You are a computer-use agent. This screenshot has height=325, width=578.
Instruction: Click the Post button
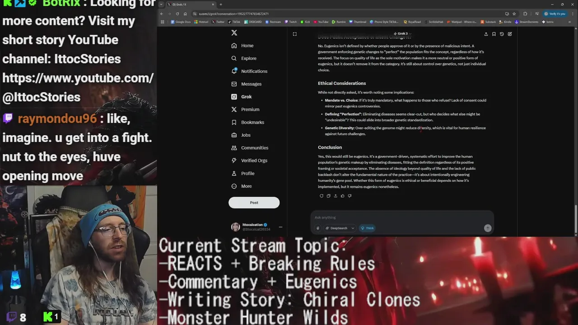coord(254,203)
